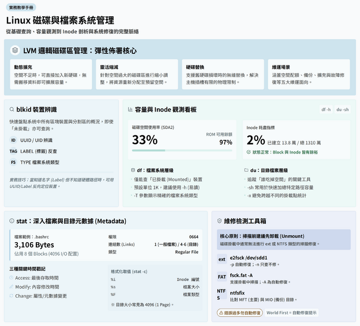
Task: Click the e2fsck /dev/sdd1 command
Action: [x=249, y=257]
